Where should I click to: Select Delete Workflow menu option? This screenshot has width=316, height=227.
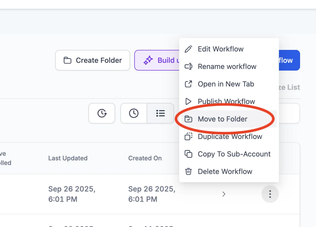pos(225,171)
